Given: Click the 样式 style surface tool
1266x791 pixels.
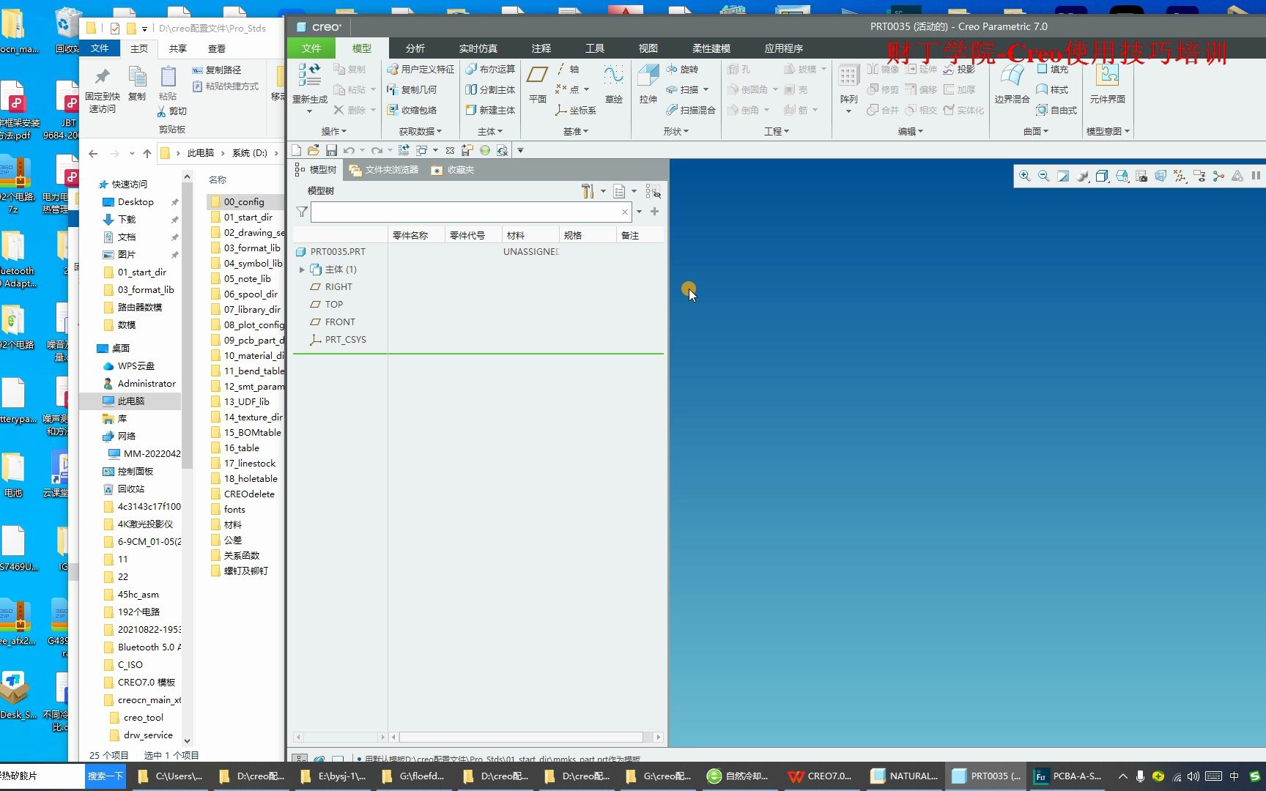Looking at the screenshot, I should (x=1053, y=89).
